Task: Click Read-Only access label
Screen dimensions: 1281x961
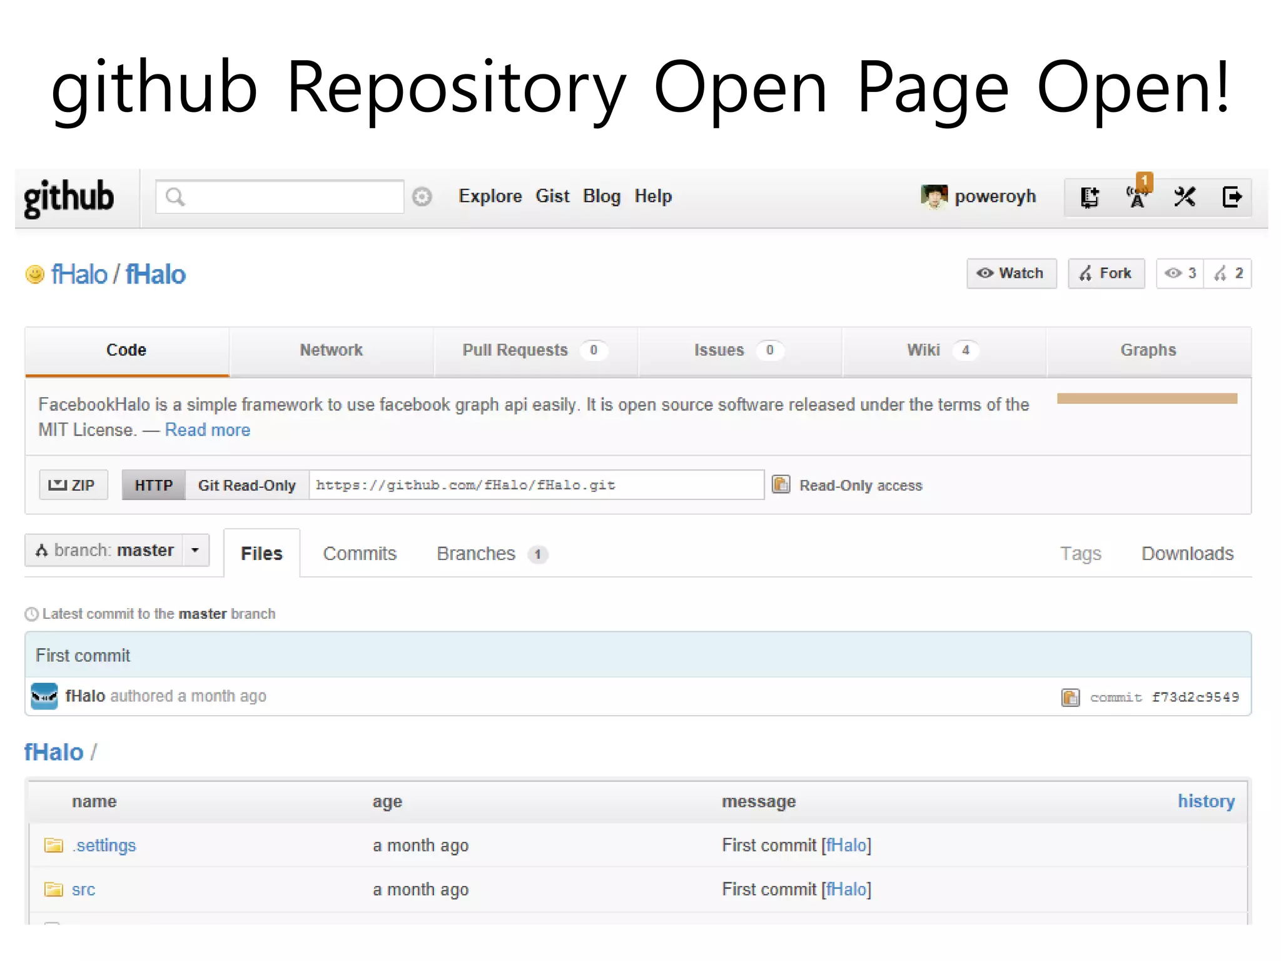Action: tap(861, 486)
